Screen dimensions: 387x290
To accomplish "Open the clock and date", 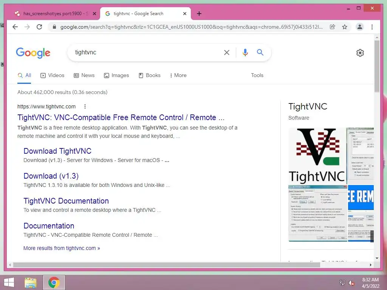I will pos(370,282).
